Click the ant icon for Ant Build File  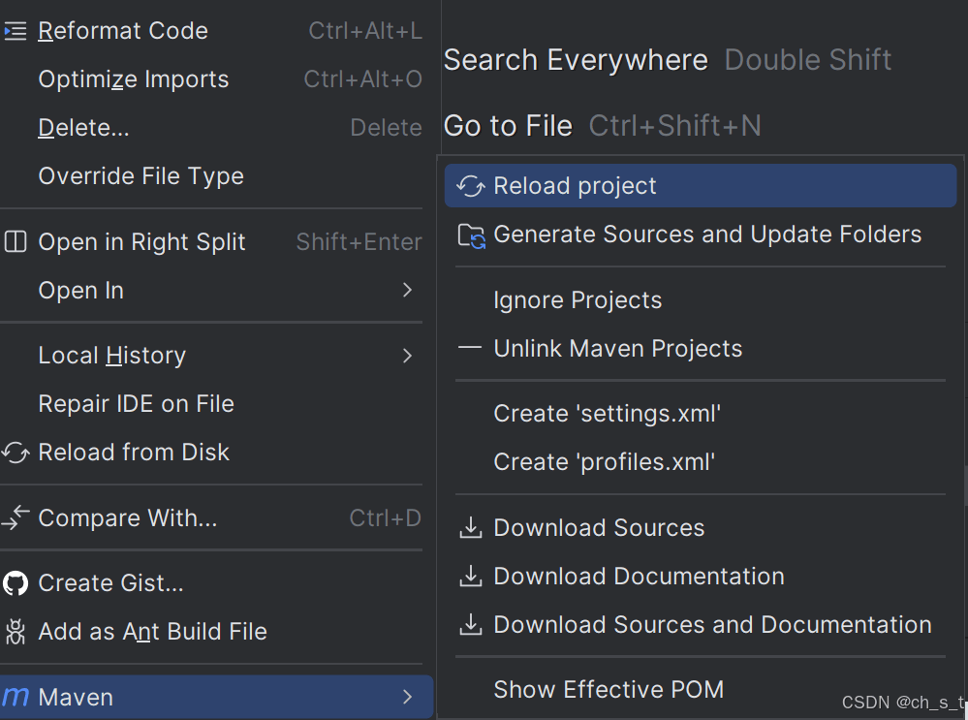pos(16,632)
